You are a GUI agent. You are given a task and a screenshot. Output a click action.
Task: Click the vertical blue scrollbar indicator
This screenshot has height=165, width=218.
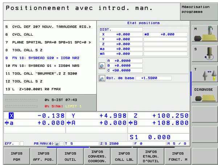pyautogui.click(x=191, y=84)
